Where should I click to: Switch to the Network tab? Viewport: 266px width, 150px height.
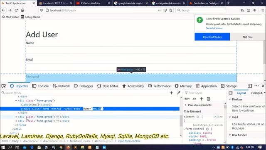point(61,86)
